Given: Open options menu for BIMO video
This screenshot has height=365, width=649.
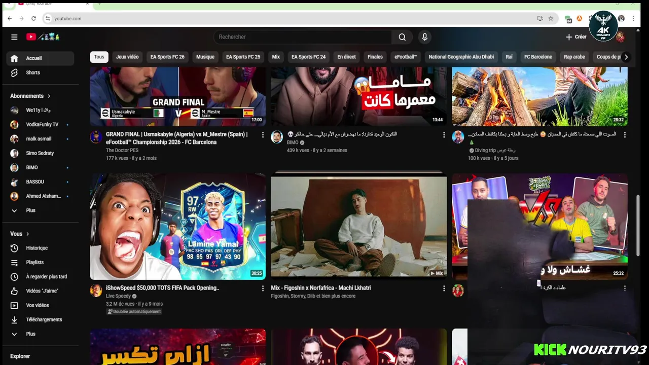Looking at the screenshot, I should tap(444, 135).
